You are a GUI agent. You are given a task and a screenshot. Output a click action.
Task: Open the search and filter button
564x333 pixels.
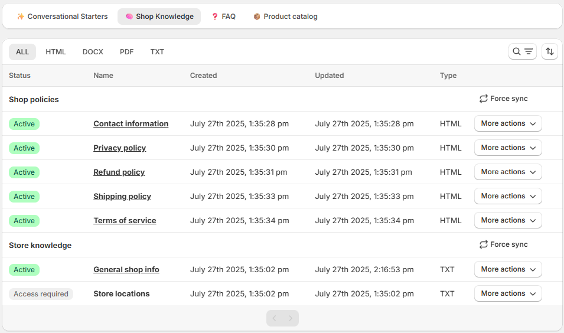522,52
